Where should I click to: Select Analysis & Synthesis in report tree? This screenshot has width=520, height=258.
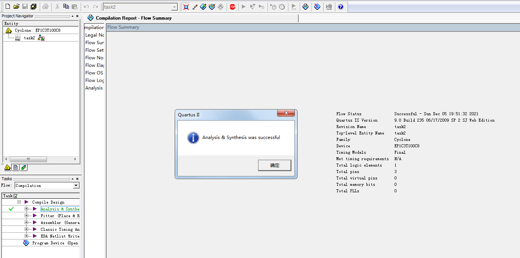(x=94, y=88)
